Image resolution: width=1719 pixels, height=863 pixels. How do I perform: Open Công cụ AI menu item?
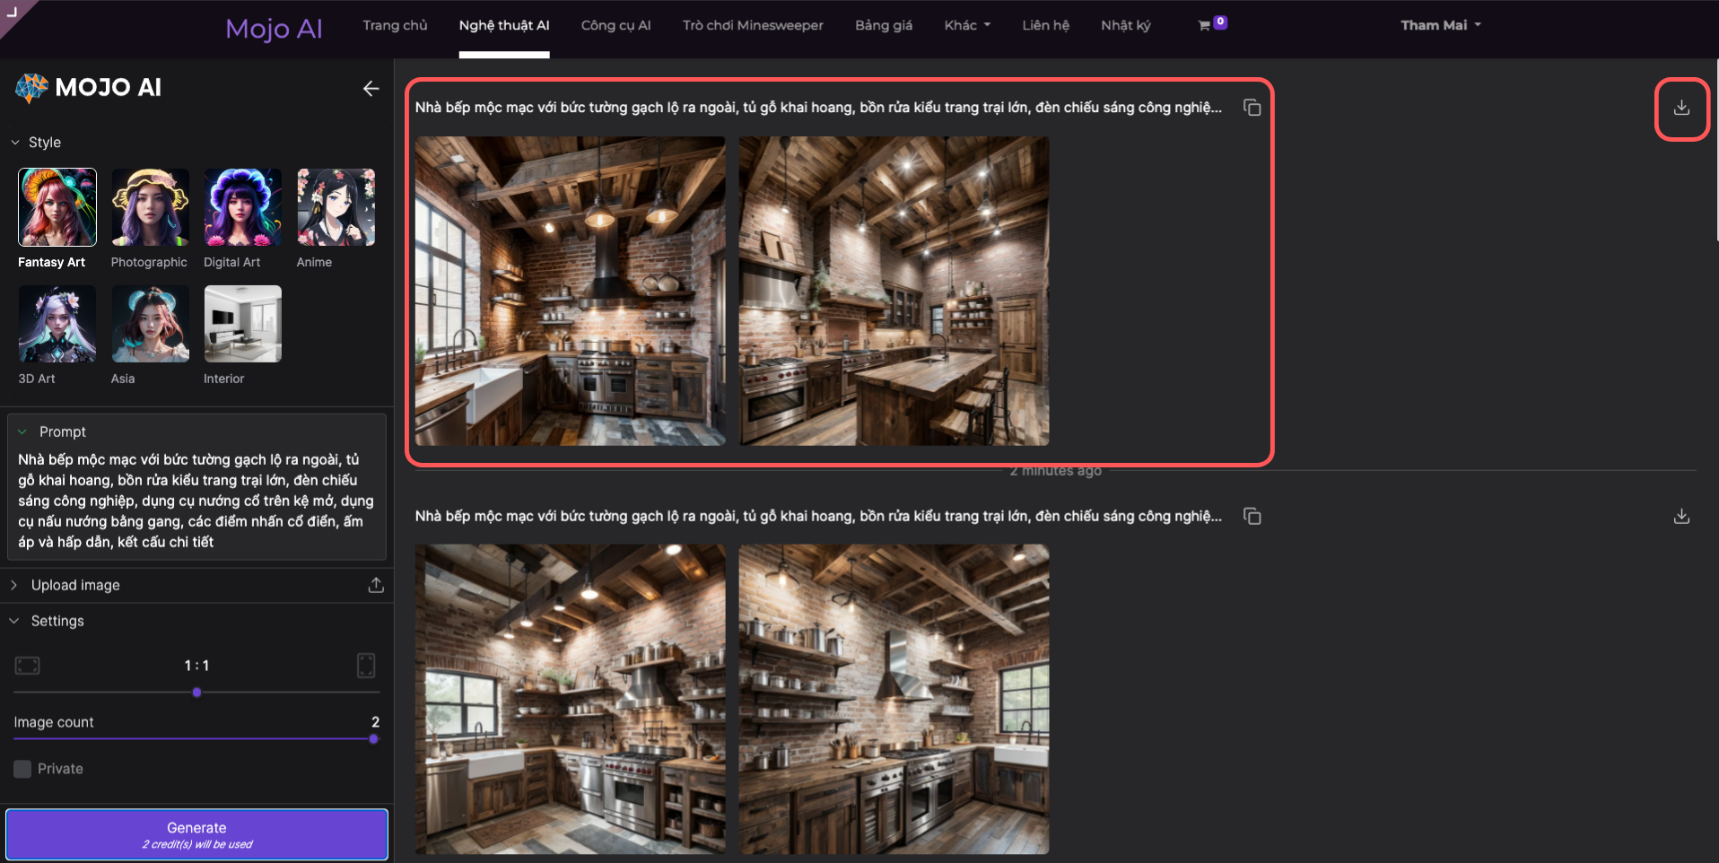pos(615,25)
